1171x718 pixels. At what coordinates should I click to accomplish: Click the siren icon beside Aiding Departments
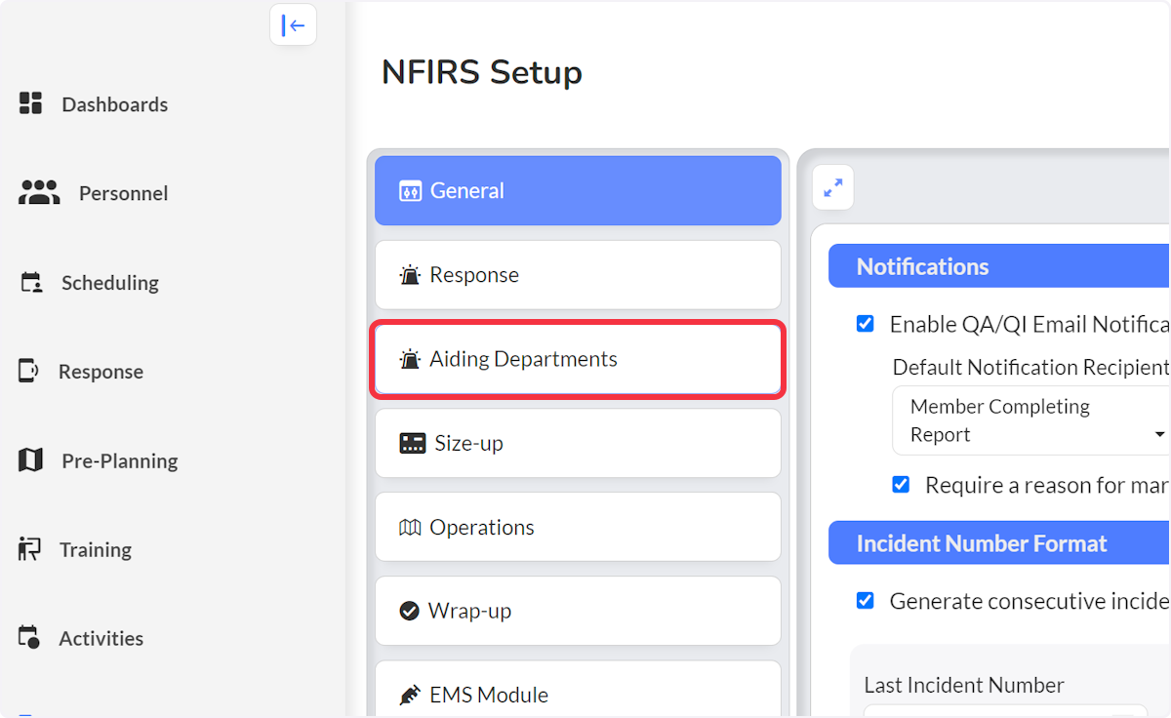410,358
